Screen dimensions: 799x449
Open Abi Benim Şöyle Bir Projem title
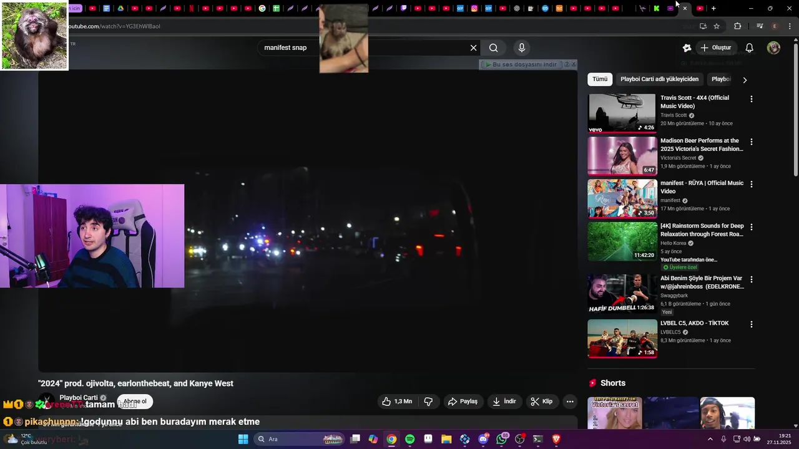(702, 282)
